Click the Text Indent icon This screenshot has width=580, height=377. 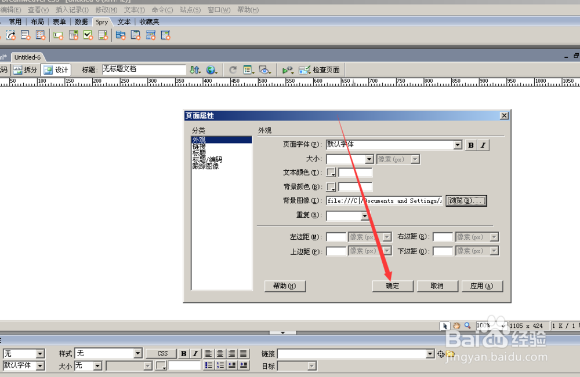tap(244, 365)
